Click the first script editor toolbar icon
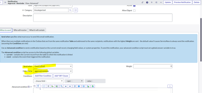The image size is (202, 93). click(38, 86)
